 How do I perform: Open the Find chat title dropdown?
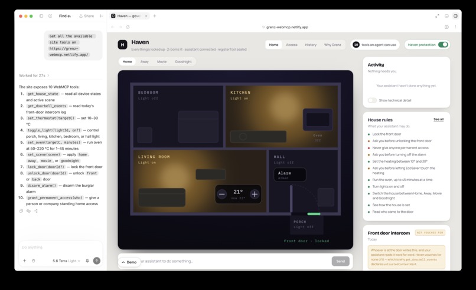[x=65, y=16]
